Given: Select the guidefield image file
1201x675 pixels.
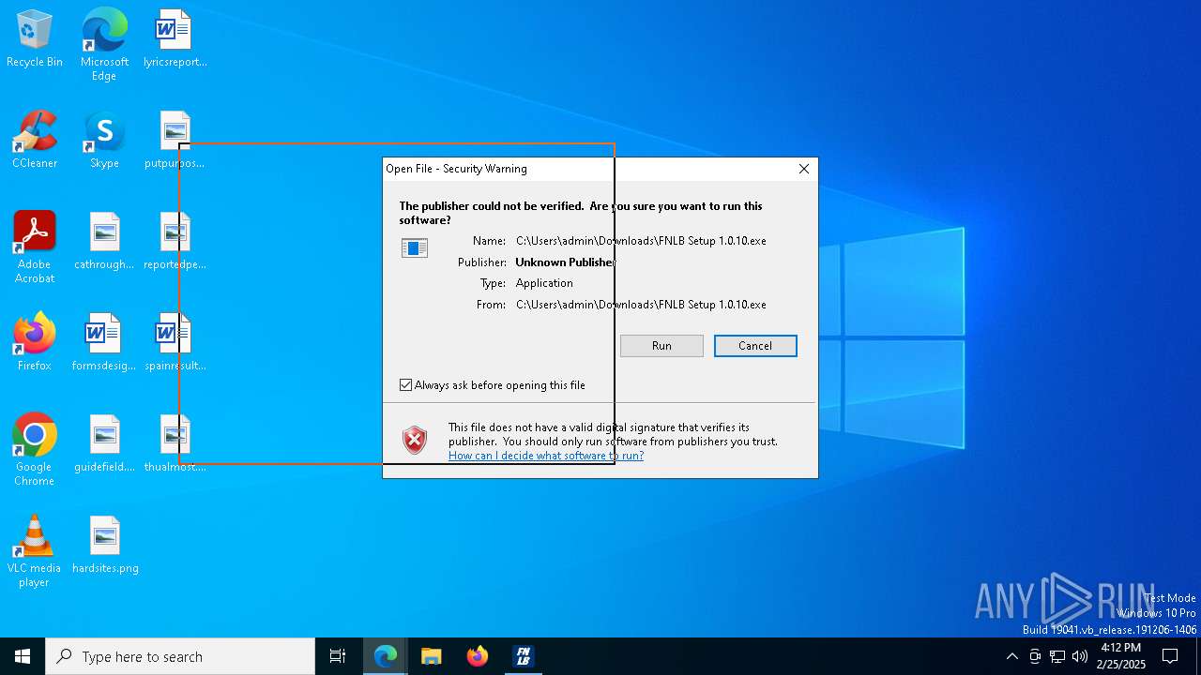Looking at the screenshot, I should click(104, 443).
